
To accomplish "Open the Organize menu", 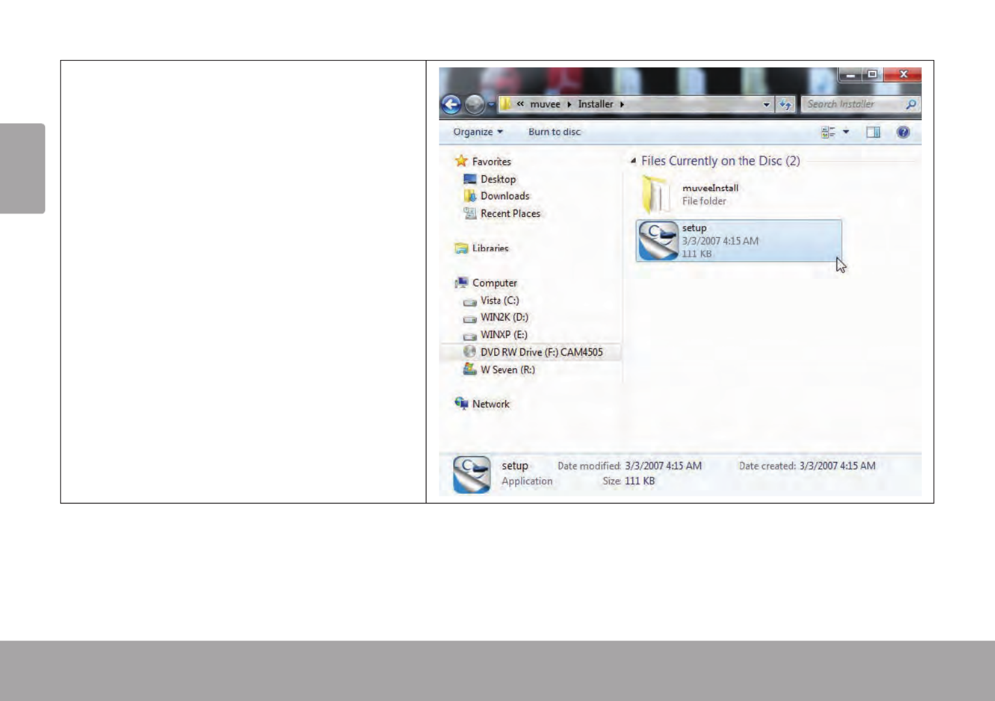I will 478,132.
